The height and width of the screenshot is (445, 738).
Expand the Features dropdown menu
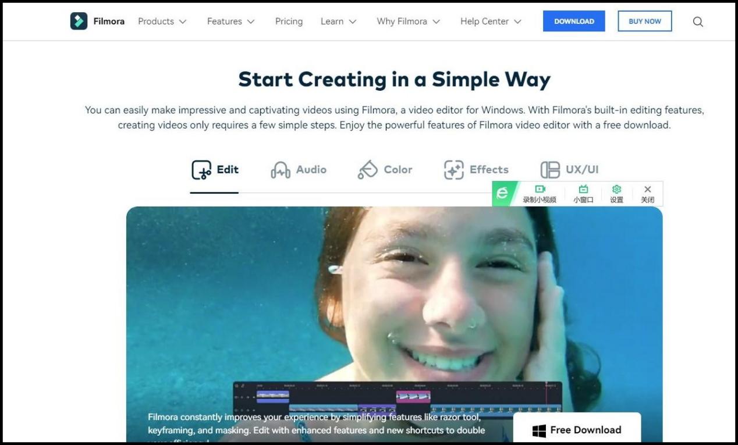coord(231,22)
